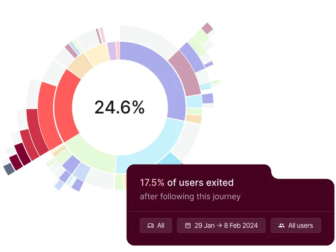
Task: Click the devices icon beside All
Action: 150,225
